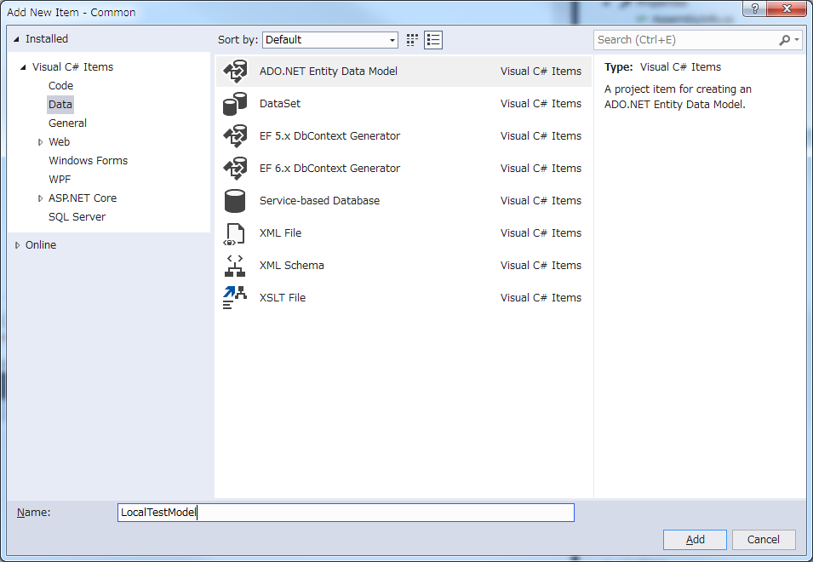
Task: Expand the Online section
Action: click(x=17, y=245)
